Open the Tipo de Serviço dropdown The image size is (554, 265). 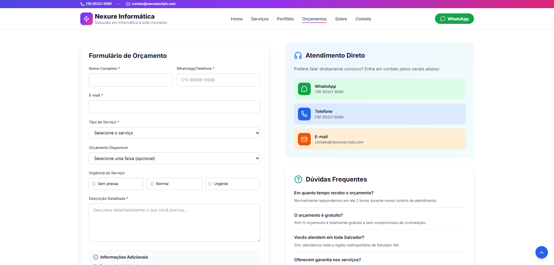pyautogui.click(x=174, y=133)
